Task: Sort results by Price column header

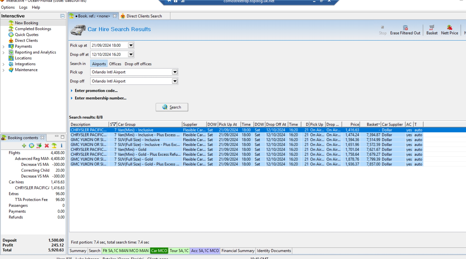Action: tap(351, 124)
